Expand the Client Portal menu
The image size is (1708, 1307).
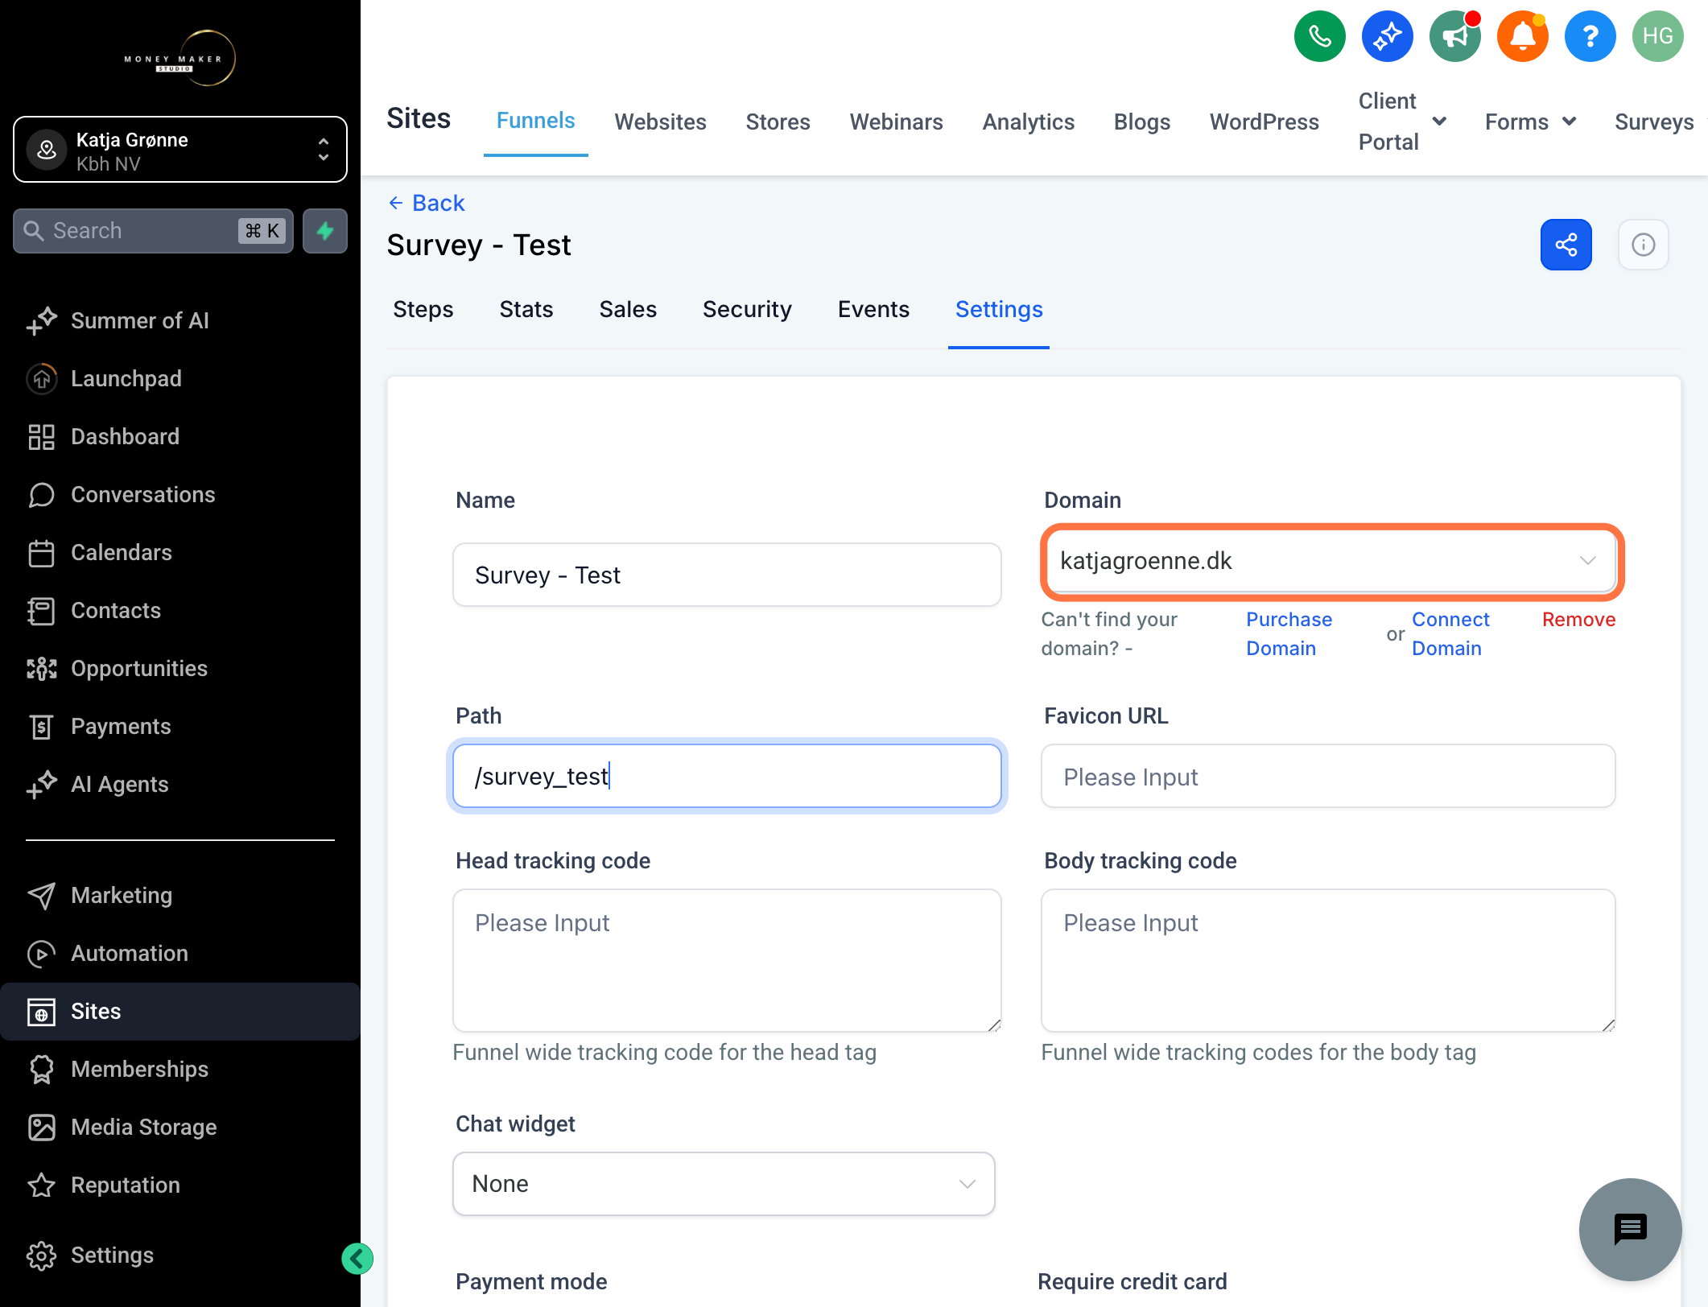tap(1401, 122)
